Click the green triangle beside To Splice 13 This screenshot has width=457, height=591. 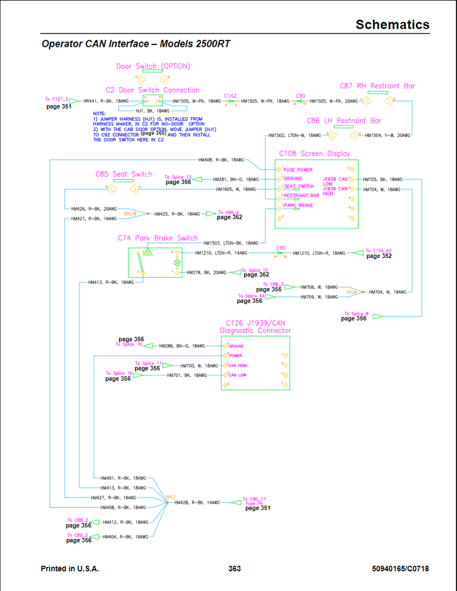tap(197, 179)
